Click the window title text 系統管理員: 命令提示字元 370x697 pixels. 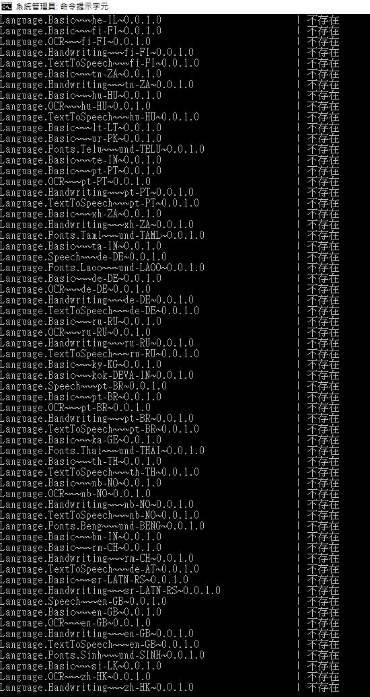pyautogui.click(x=62, y=7)
